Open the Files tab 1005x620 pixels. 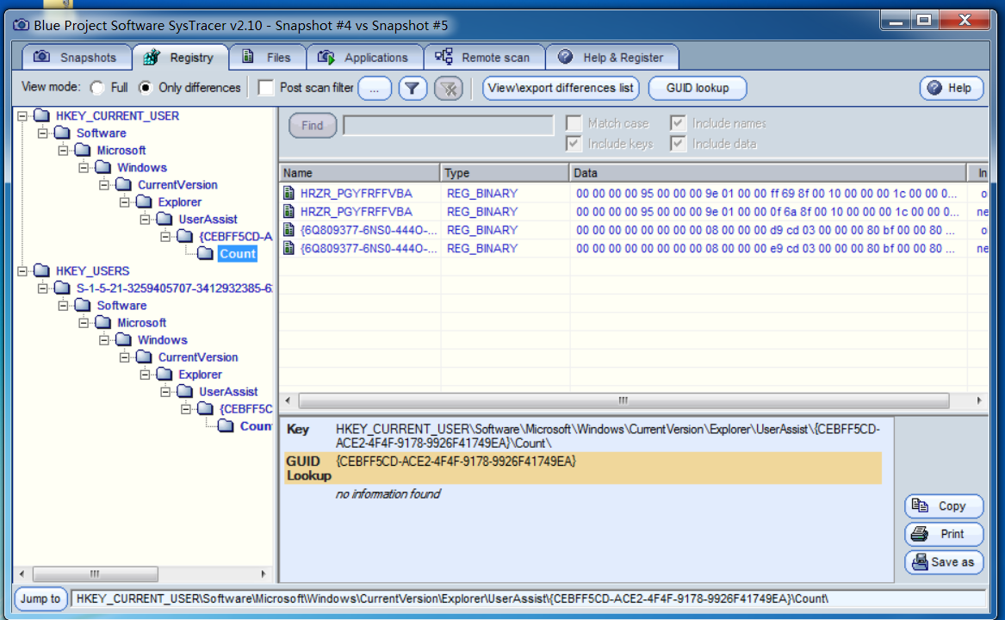tap(267, 57)
